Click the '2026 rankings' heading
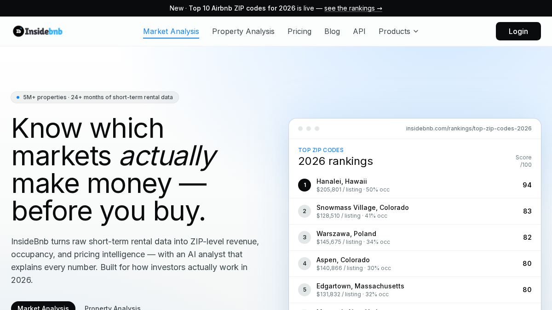552x310 pixels. [336, 161]
